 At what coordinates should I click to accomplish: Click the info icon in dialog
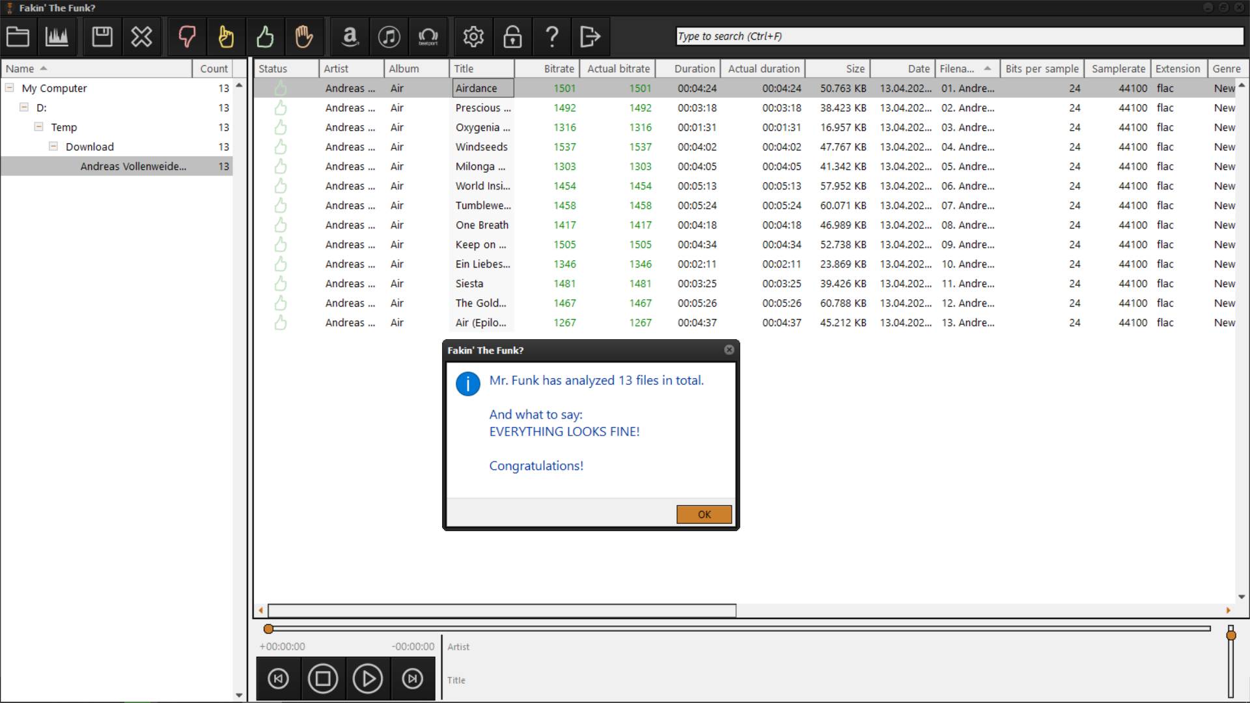point(467,384)
